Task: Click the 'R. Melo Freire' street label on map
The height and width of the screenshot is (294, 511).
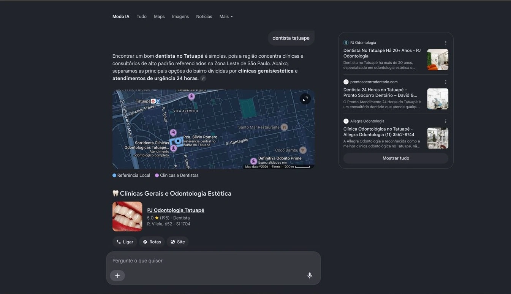Action: pos(142,110)
